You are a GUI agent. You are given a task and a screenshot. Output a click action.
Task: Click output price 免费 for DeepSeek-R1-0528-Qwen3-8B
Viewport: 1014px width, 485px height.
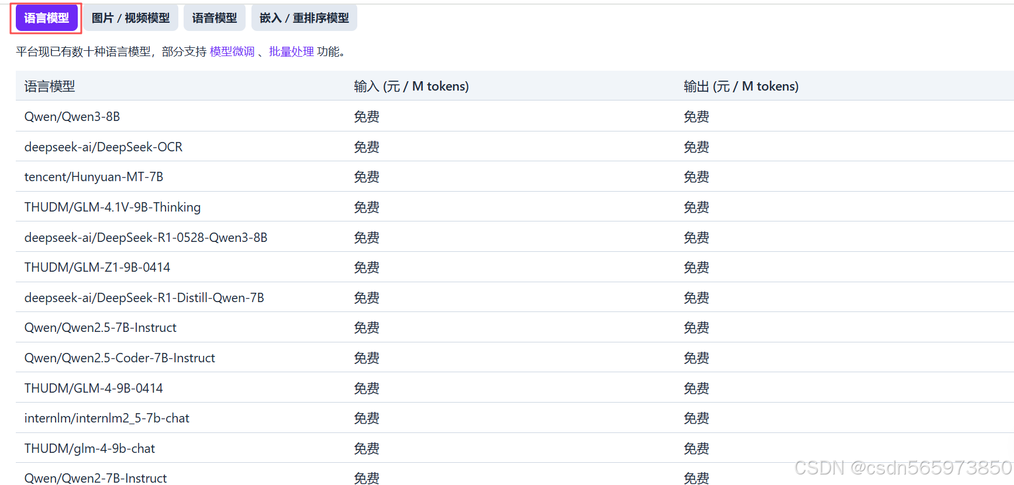(x=696, y=237)
